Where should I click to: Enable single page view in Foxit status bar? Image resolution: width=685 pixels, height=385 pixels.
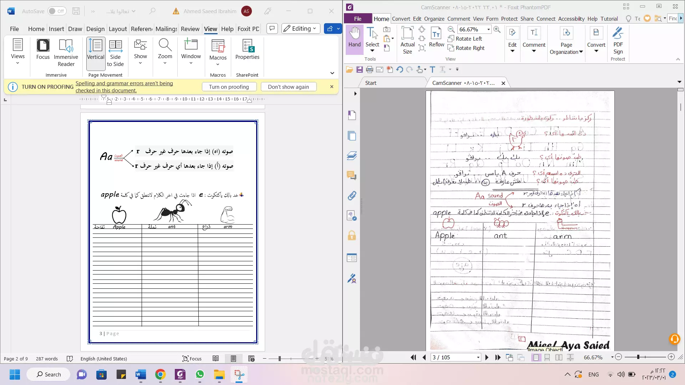point(536,357)
